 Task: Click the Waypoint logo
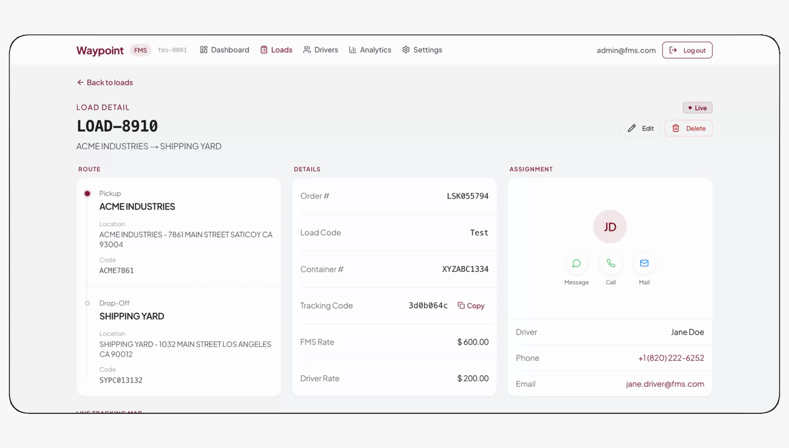point(100,50)
